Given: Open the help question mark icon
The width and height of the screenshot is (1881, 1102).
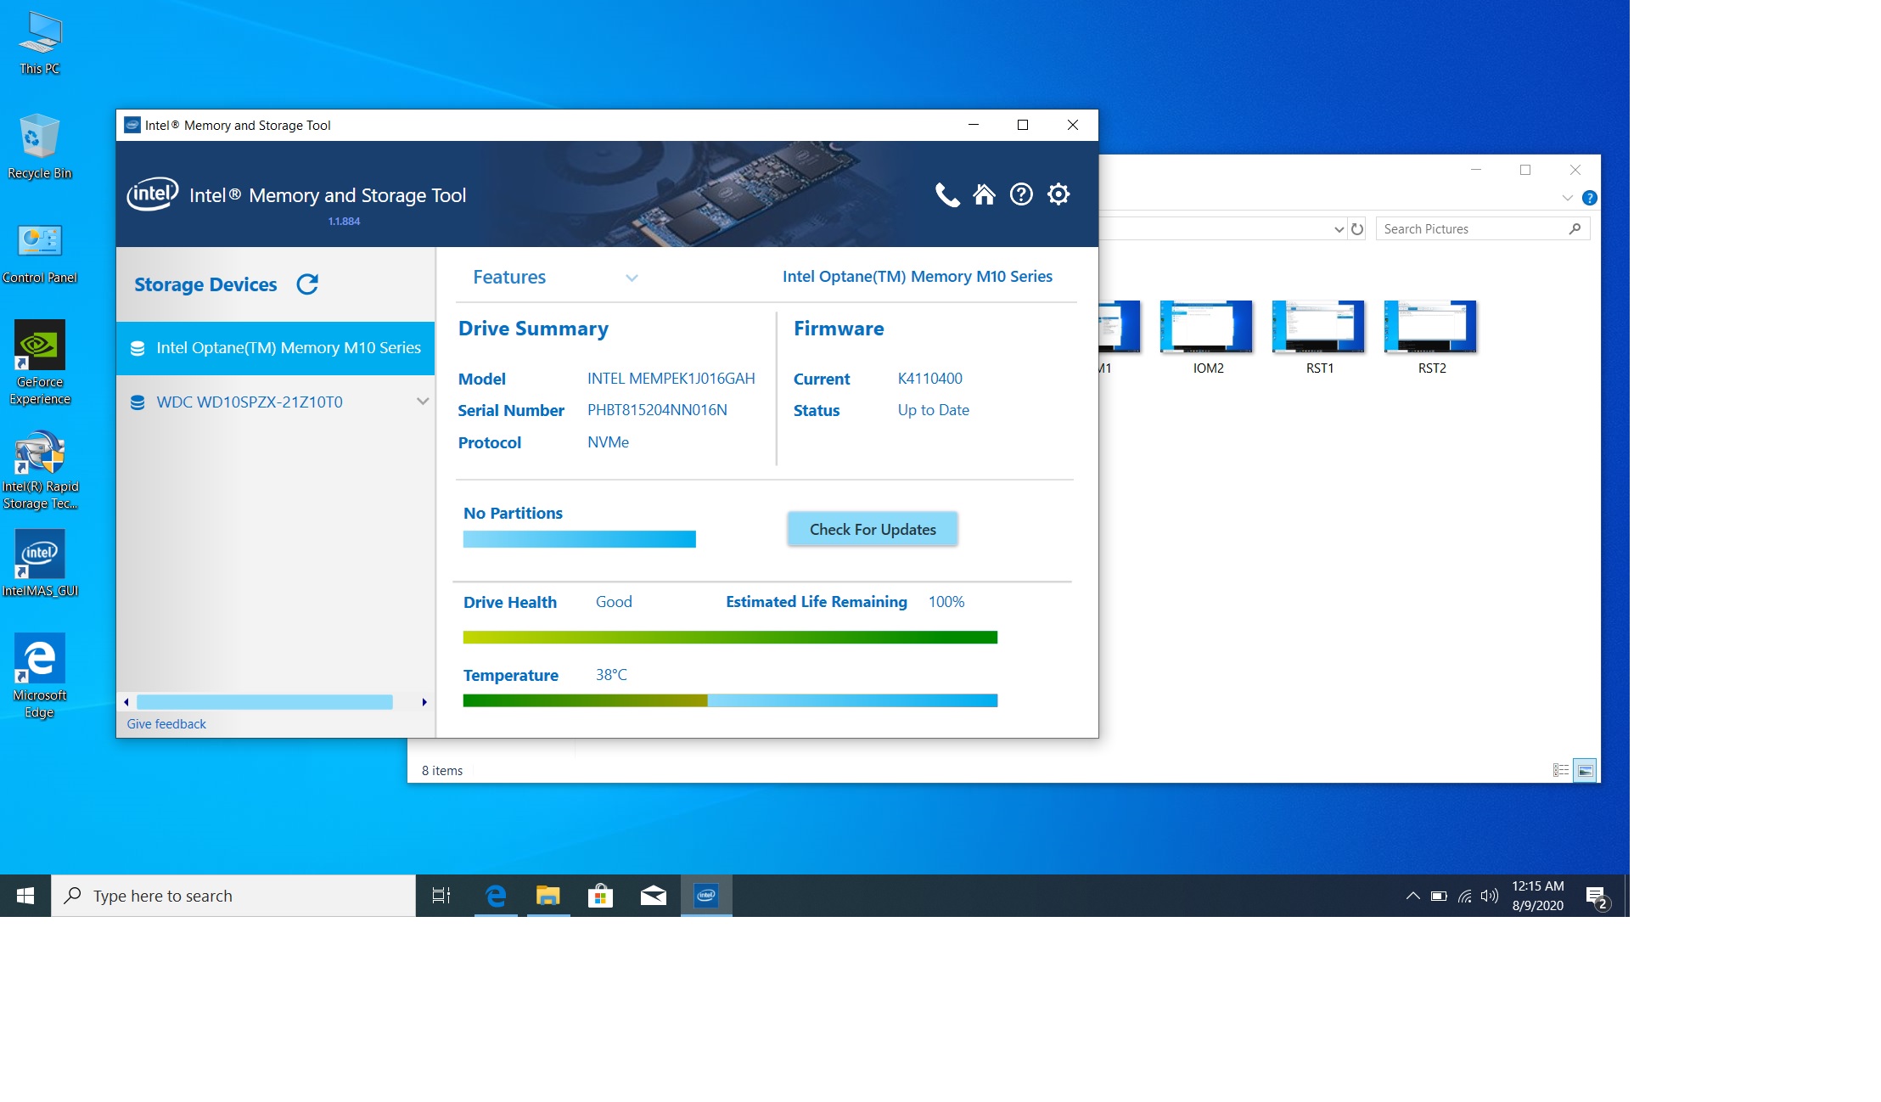Looking at the screenshot, I should point(1021,195).
